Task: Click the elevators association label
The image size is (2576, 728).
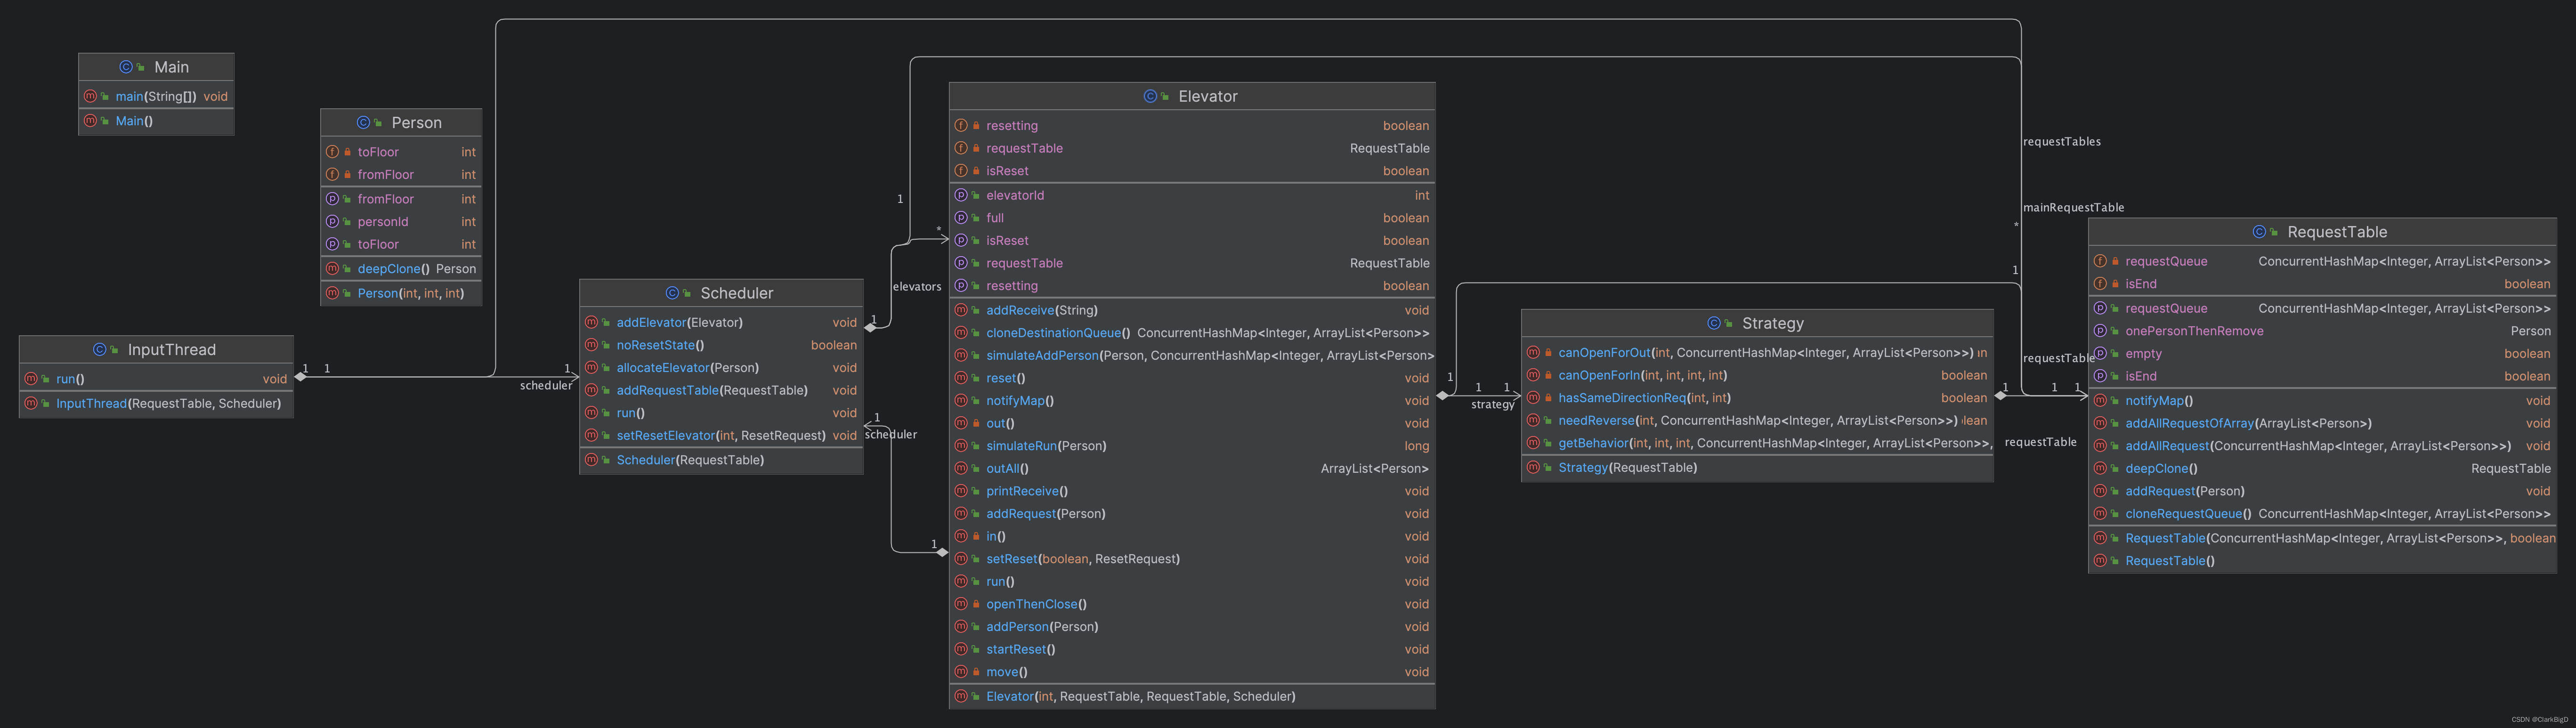Action: 917,287
